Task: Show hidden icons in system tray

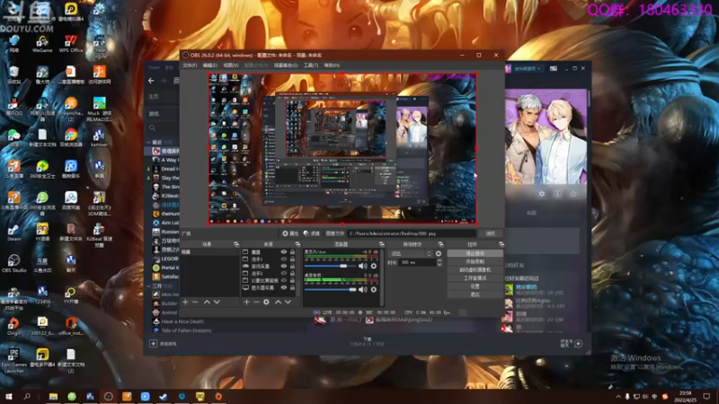Action: point(618,397)
